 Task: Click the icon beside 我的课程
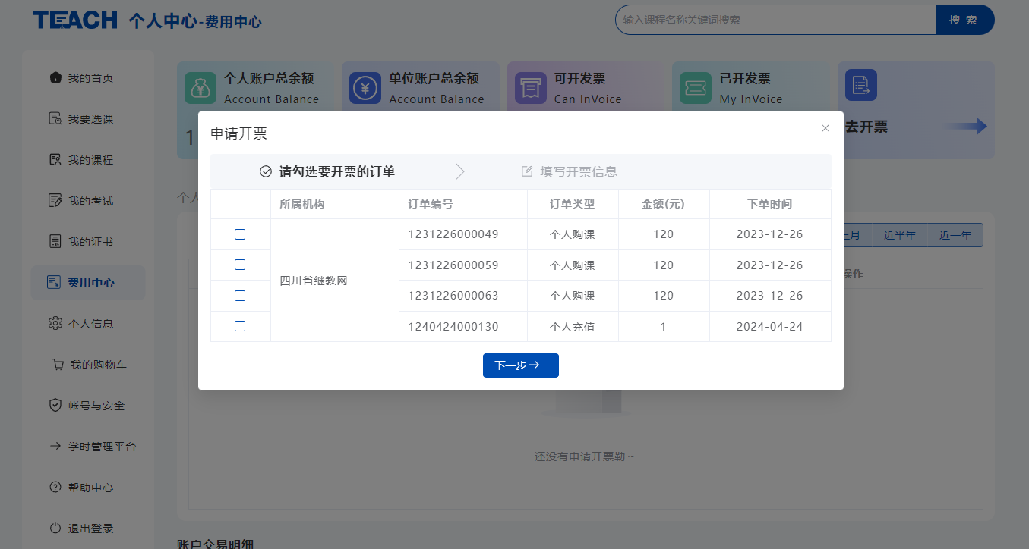(55, 159)
